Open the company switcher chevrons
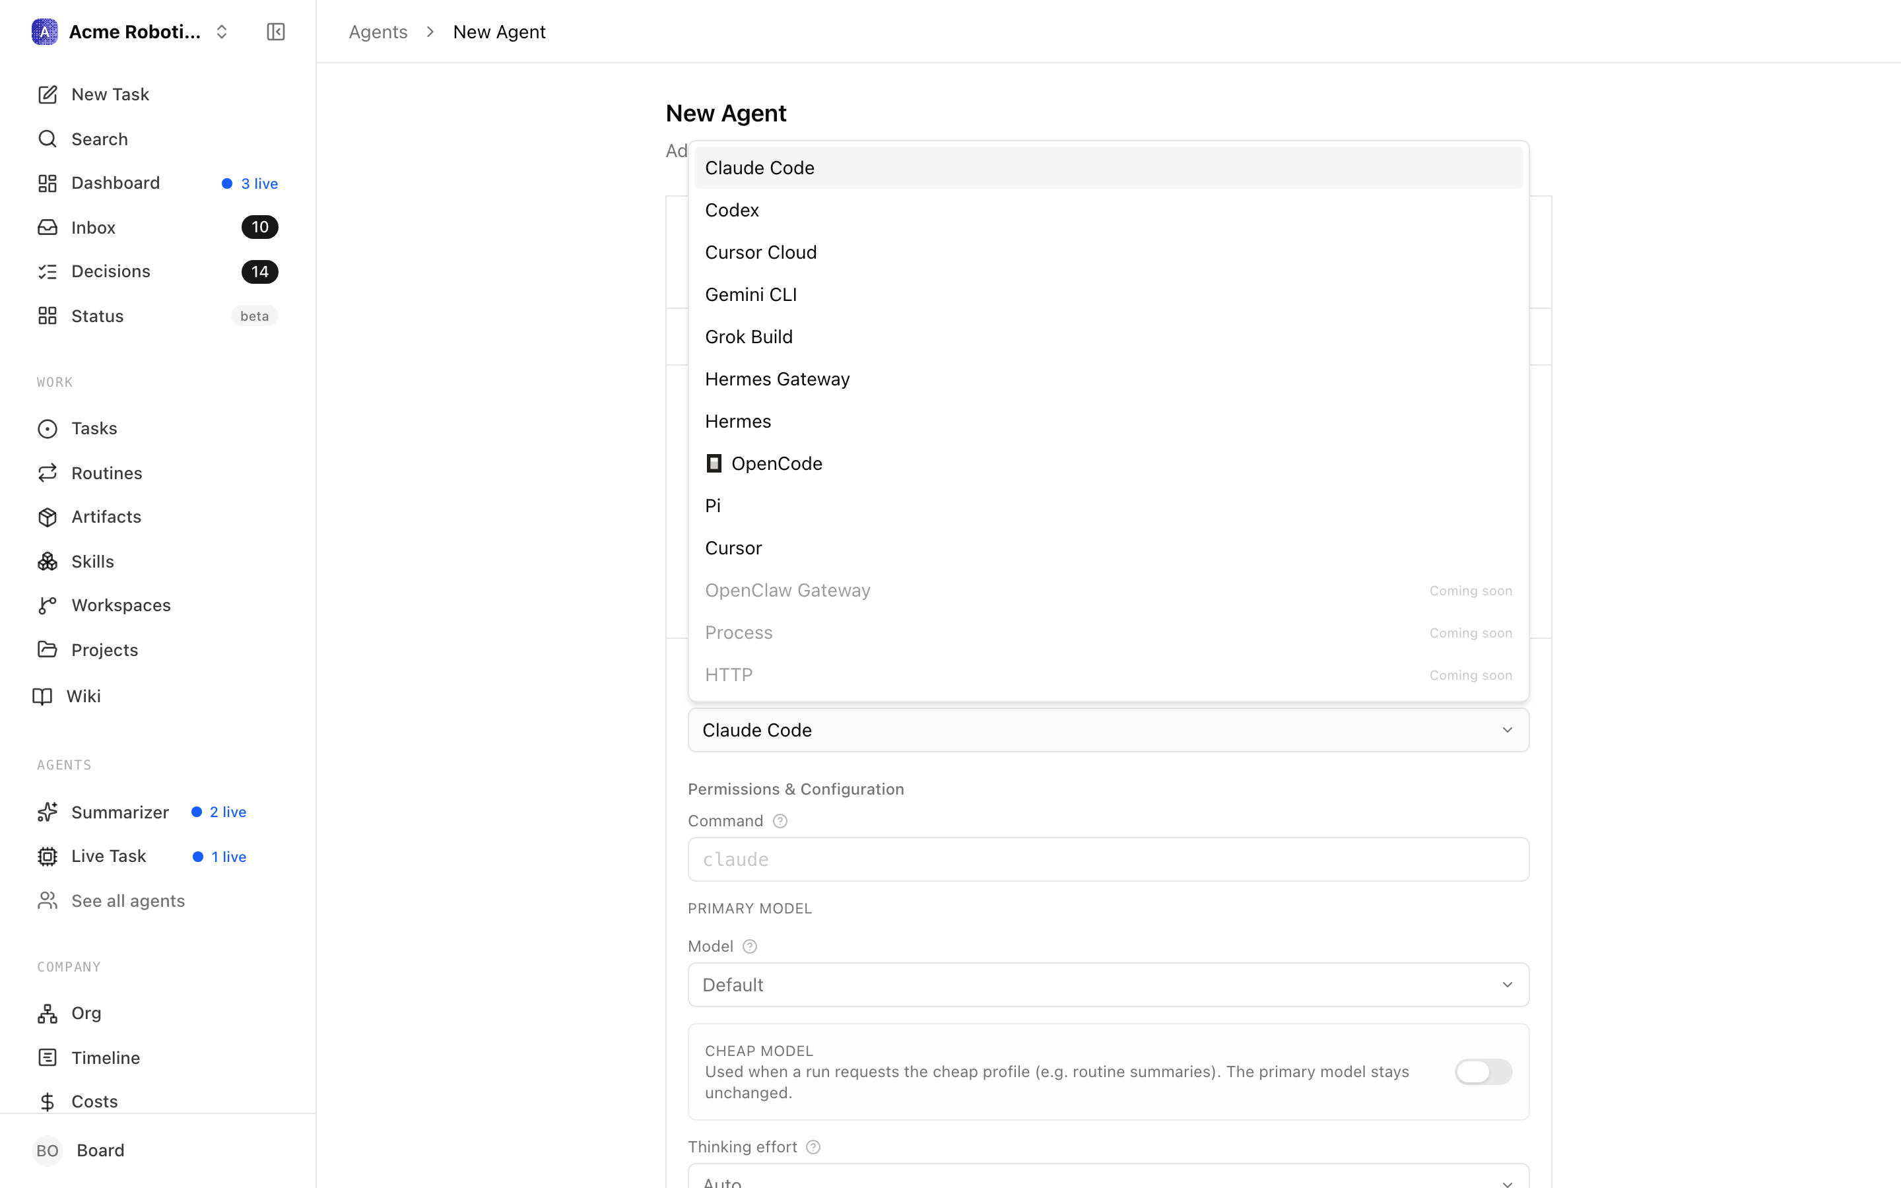 [x=222, y=32]
